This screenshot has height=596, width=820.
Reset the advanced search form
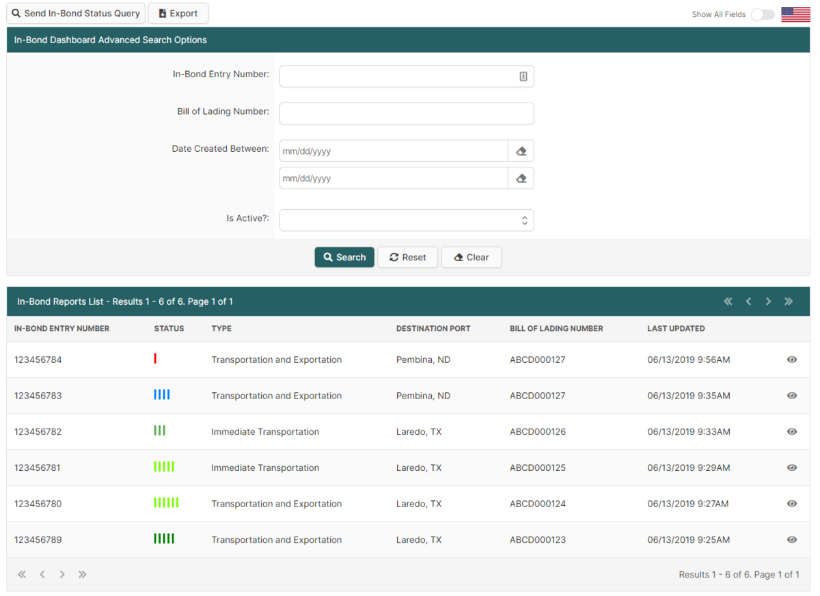(407, 257)
